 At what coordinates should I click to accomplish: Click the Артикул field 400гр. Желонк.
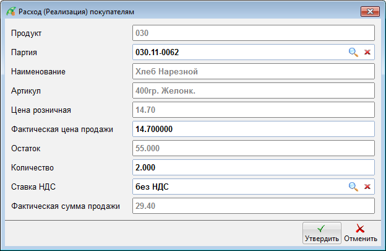[x=254, y=90]
